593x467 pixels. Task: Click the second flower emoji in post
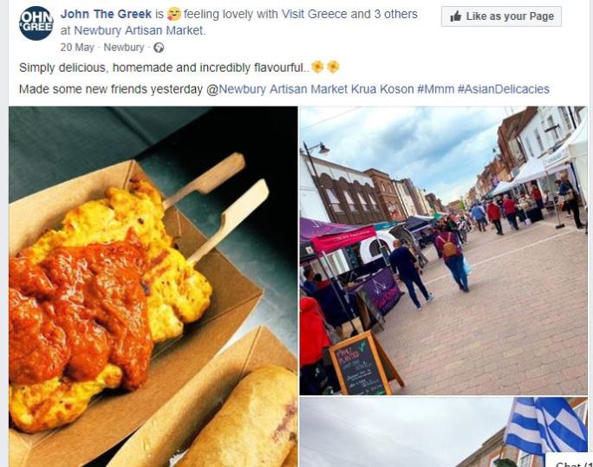pos(333,67)
